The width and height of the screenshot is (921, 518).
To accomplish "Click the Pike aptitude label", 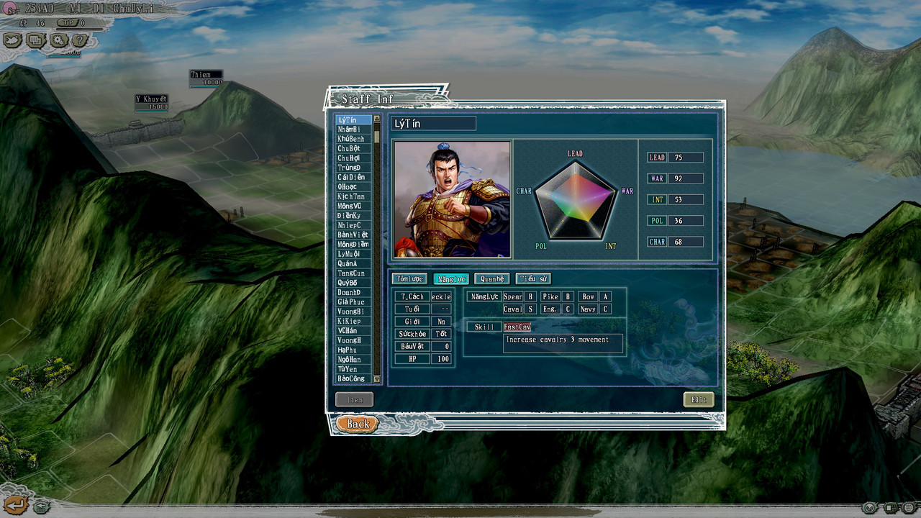I will [x=550, y=296].
